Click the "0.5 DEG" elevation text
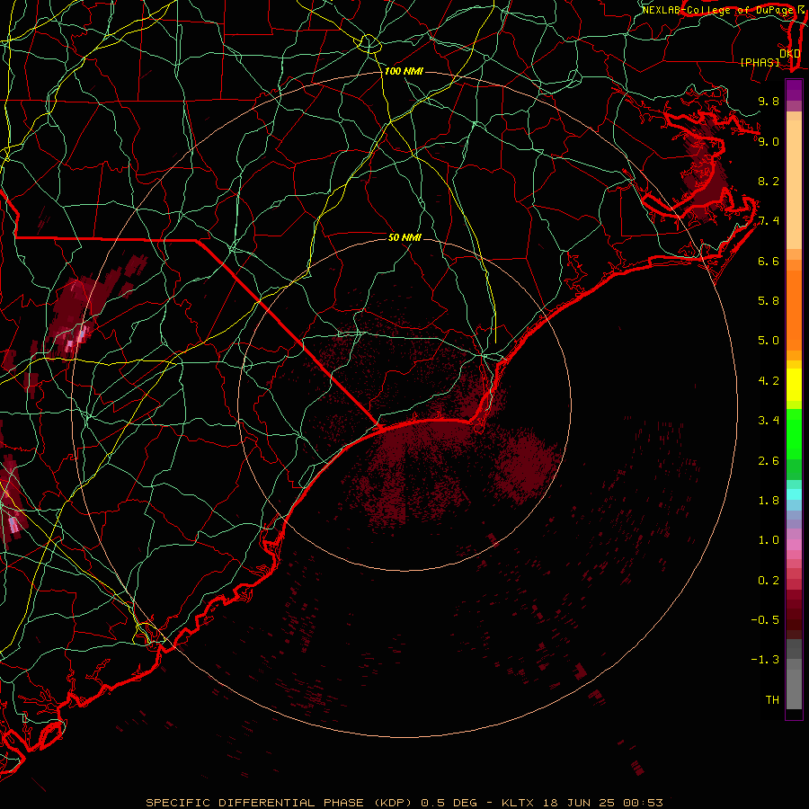Screen dimensions: 809x809 click(x=448, y=803)
